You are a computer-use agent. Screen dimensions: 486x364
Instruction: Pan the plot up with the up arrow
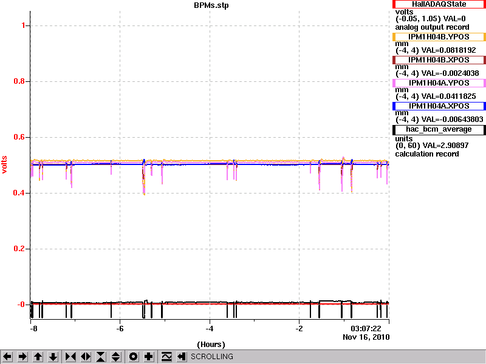point(38,357)
